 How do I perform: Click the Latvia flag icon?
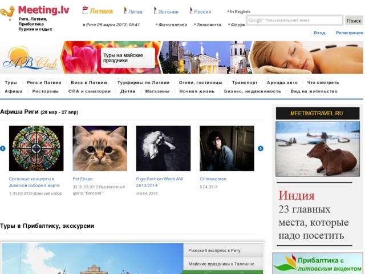86,10
